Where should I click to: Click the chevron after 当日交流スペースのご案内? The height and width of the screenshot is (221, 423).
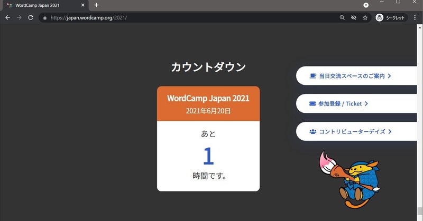click(x=389, y=76)
